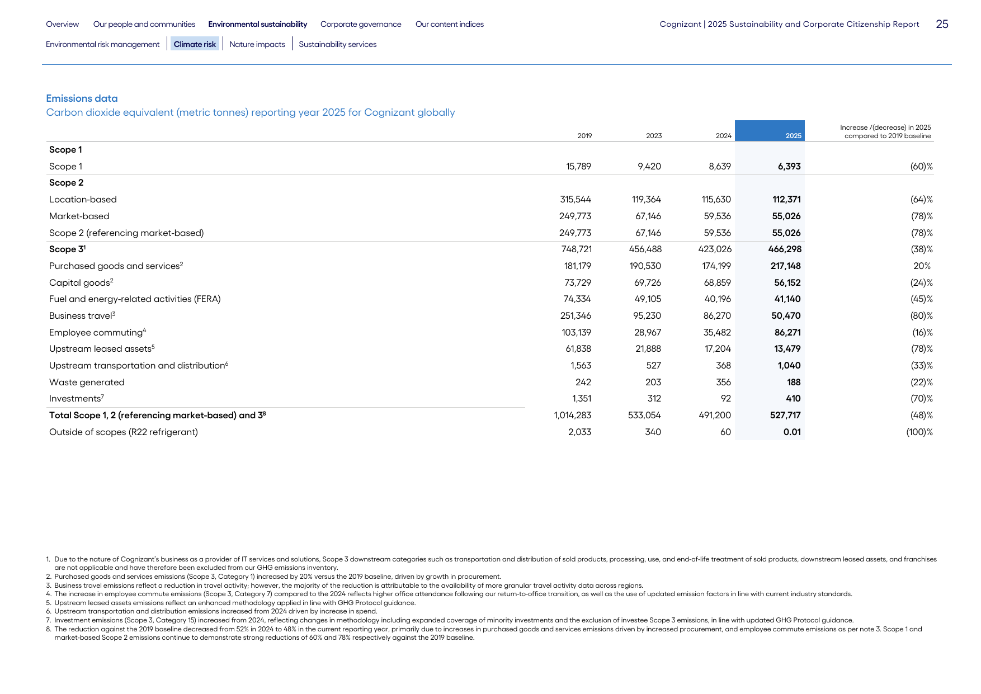Click the 2023 column header
The height and width of the screenshot is (694, 981).
654,136
